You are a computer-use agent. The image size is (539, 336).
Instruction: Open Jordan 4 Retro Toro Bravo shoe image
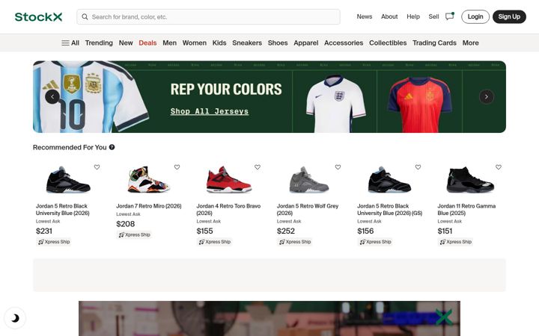click(229, 180)
